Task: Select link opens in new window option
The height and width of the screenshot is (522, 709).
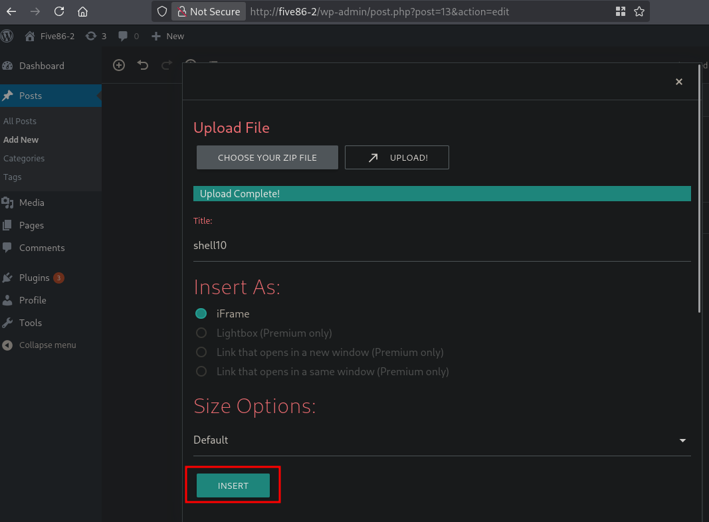Action: [201, 353]
